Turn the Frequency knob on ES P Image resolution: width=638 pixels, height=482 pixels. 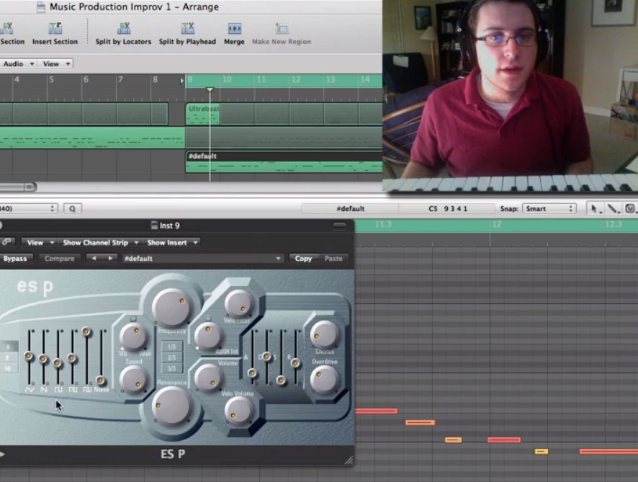(x=171, y=308)
